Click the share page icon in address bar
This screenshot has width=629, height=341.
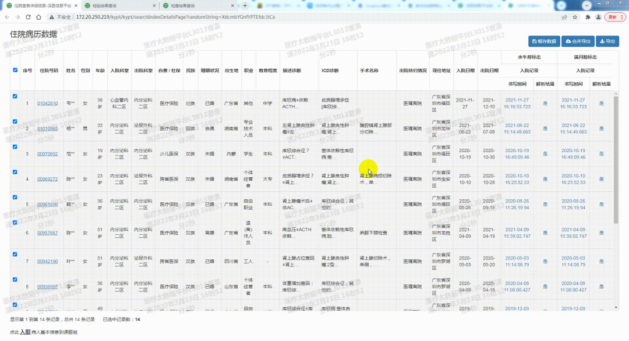[x=564, y=17]
